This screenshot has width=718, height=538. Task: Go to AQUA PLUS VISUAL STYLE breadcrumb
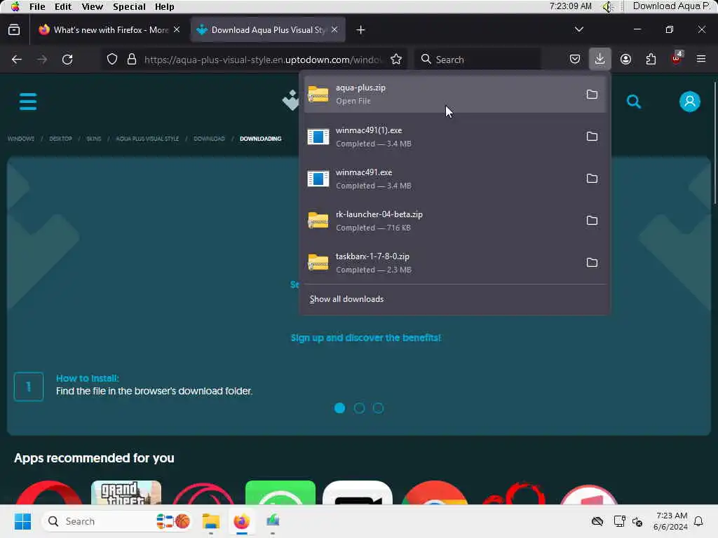[x=147, y=139]
